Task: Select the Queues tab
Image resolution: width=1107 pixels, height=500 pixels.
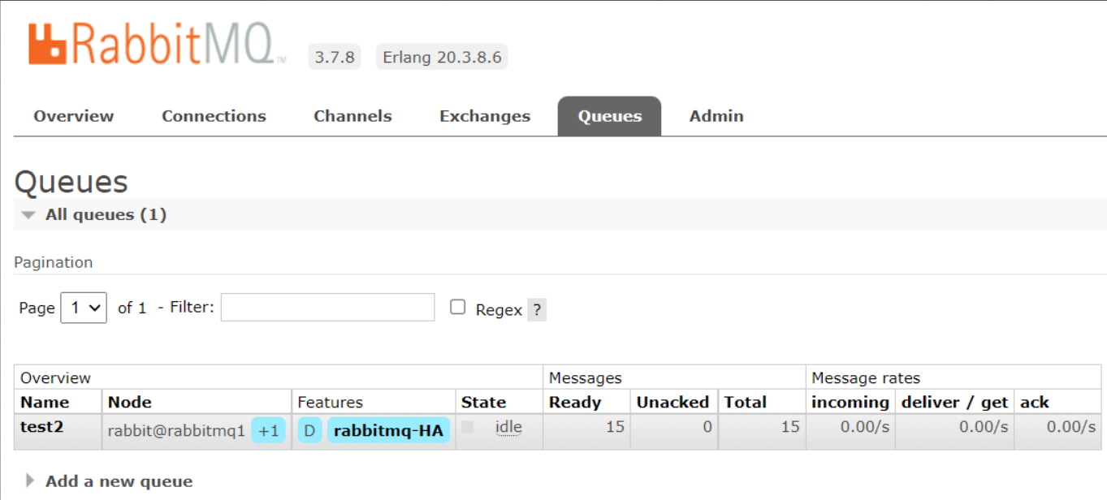Action: 610,116
